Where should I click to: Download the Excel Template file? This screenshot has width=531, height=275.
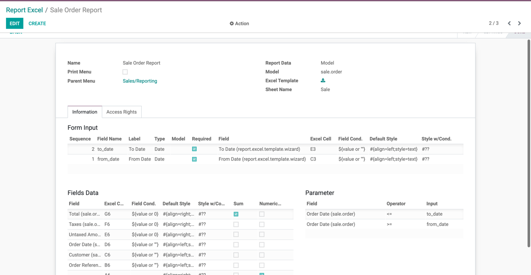tap(323, 81)
